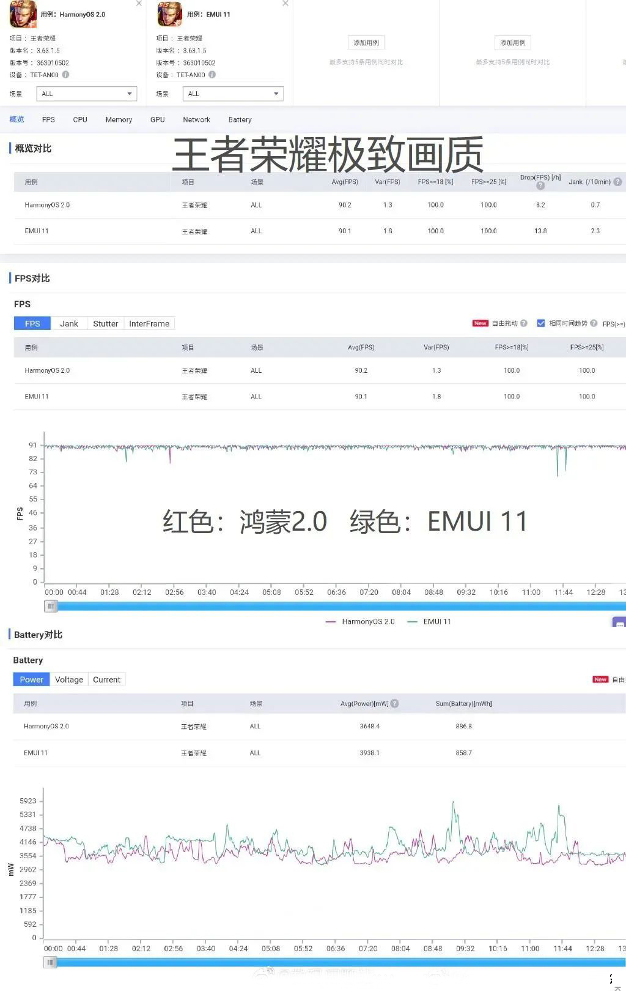Select the FPS chart sub-tab
Viewport: 626px width, 991px height.
pos(32,324)
